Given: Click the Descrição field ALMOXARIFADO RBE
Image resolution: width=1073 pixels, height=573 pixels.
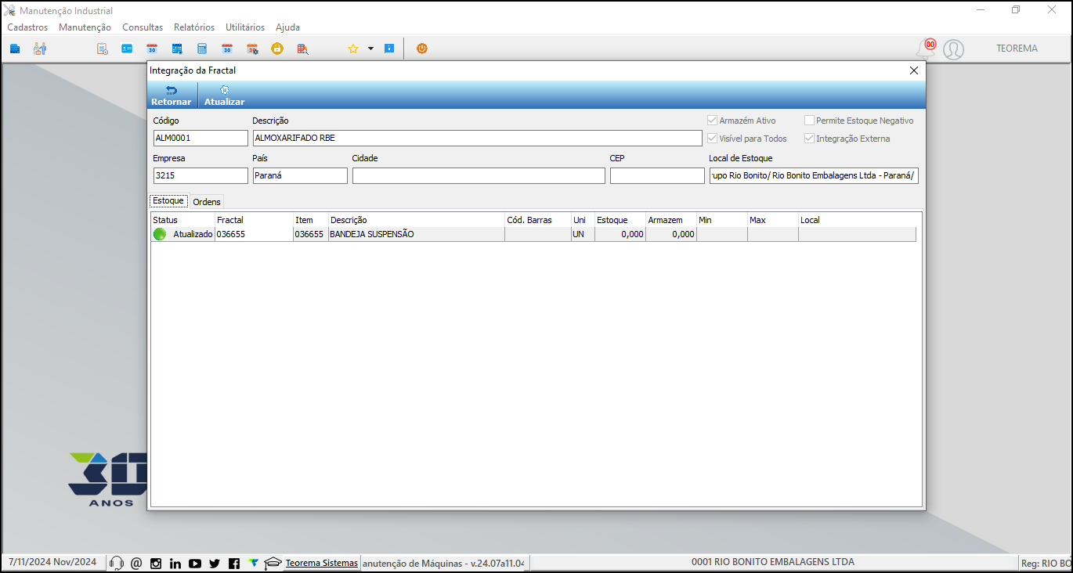Looking at the screenshot, I should pos(477,138).
